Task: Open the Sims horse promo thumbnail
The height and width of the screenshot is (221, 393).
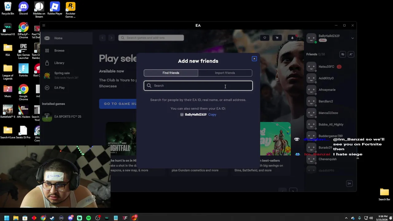Action: [x=275, y=139]
